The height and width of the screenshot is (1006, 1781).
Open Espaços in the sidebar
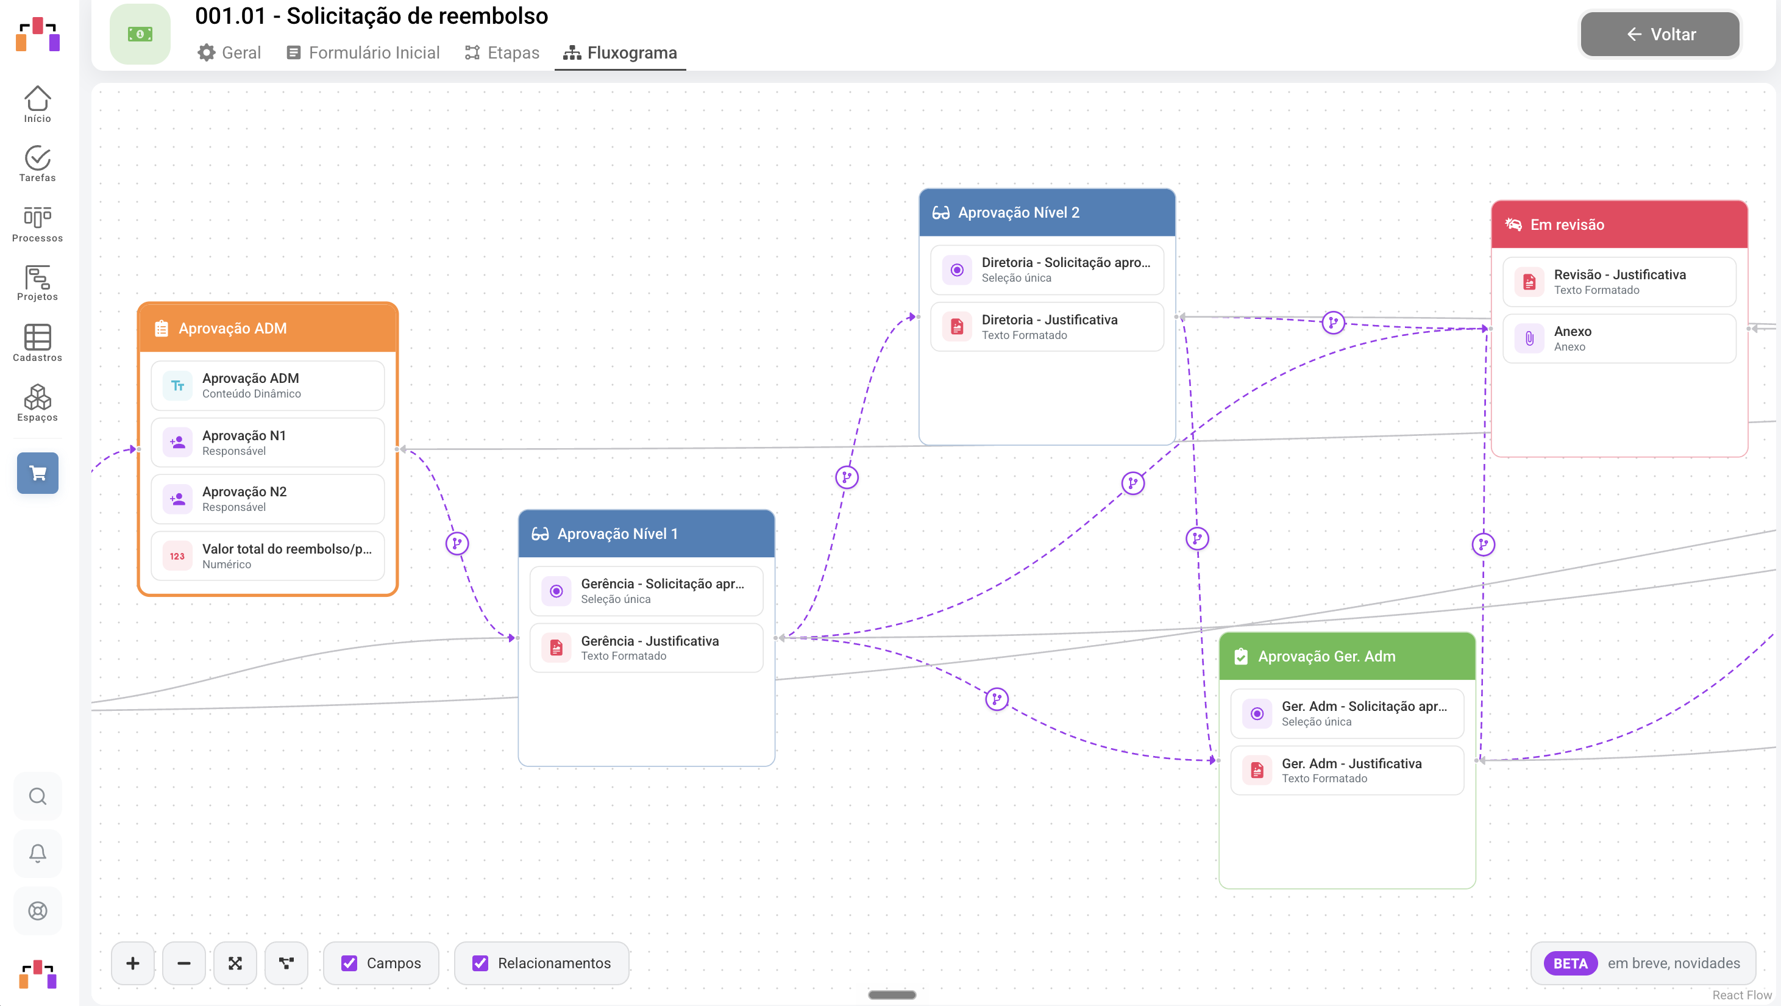click(x=37, y=403)
